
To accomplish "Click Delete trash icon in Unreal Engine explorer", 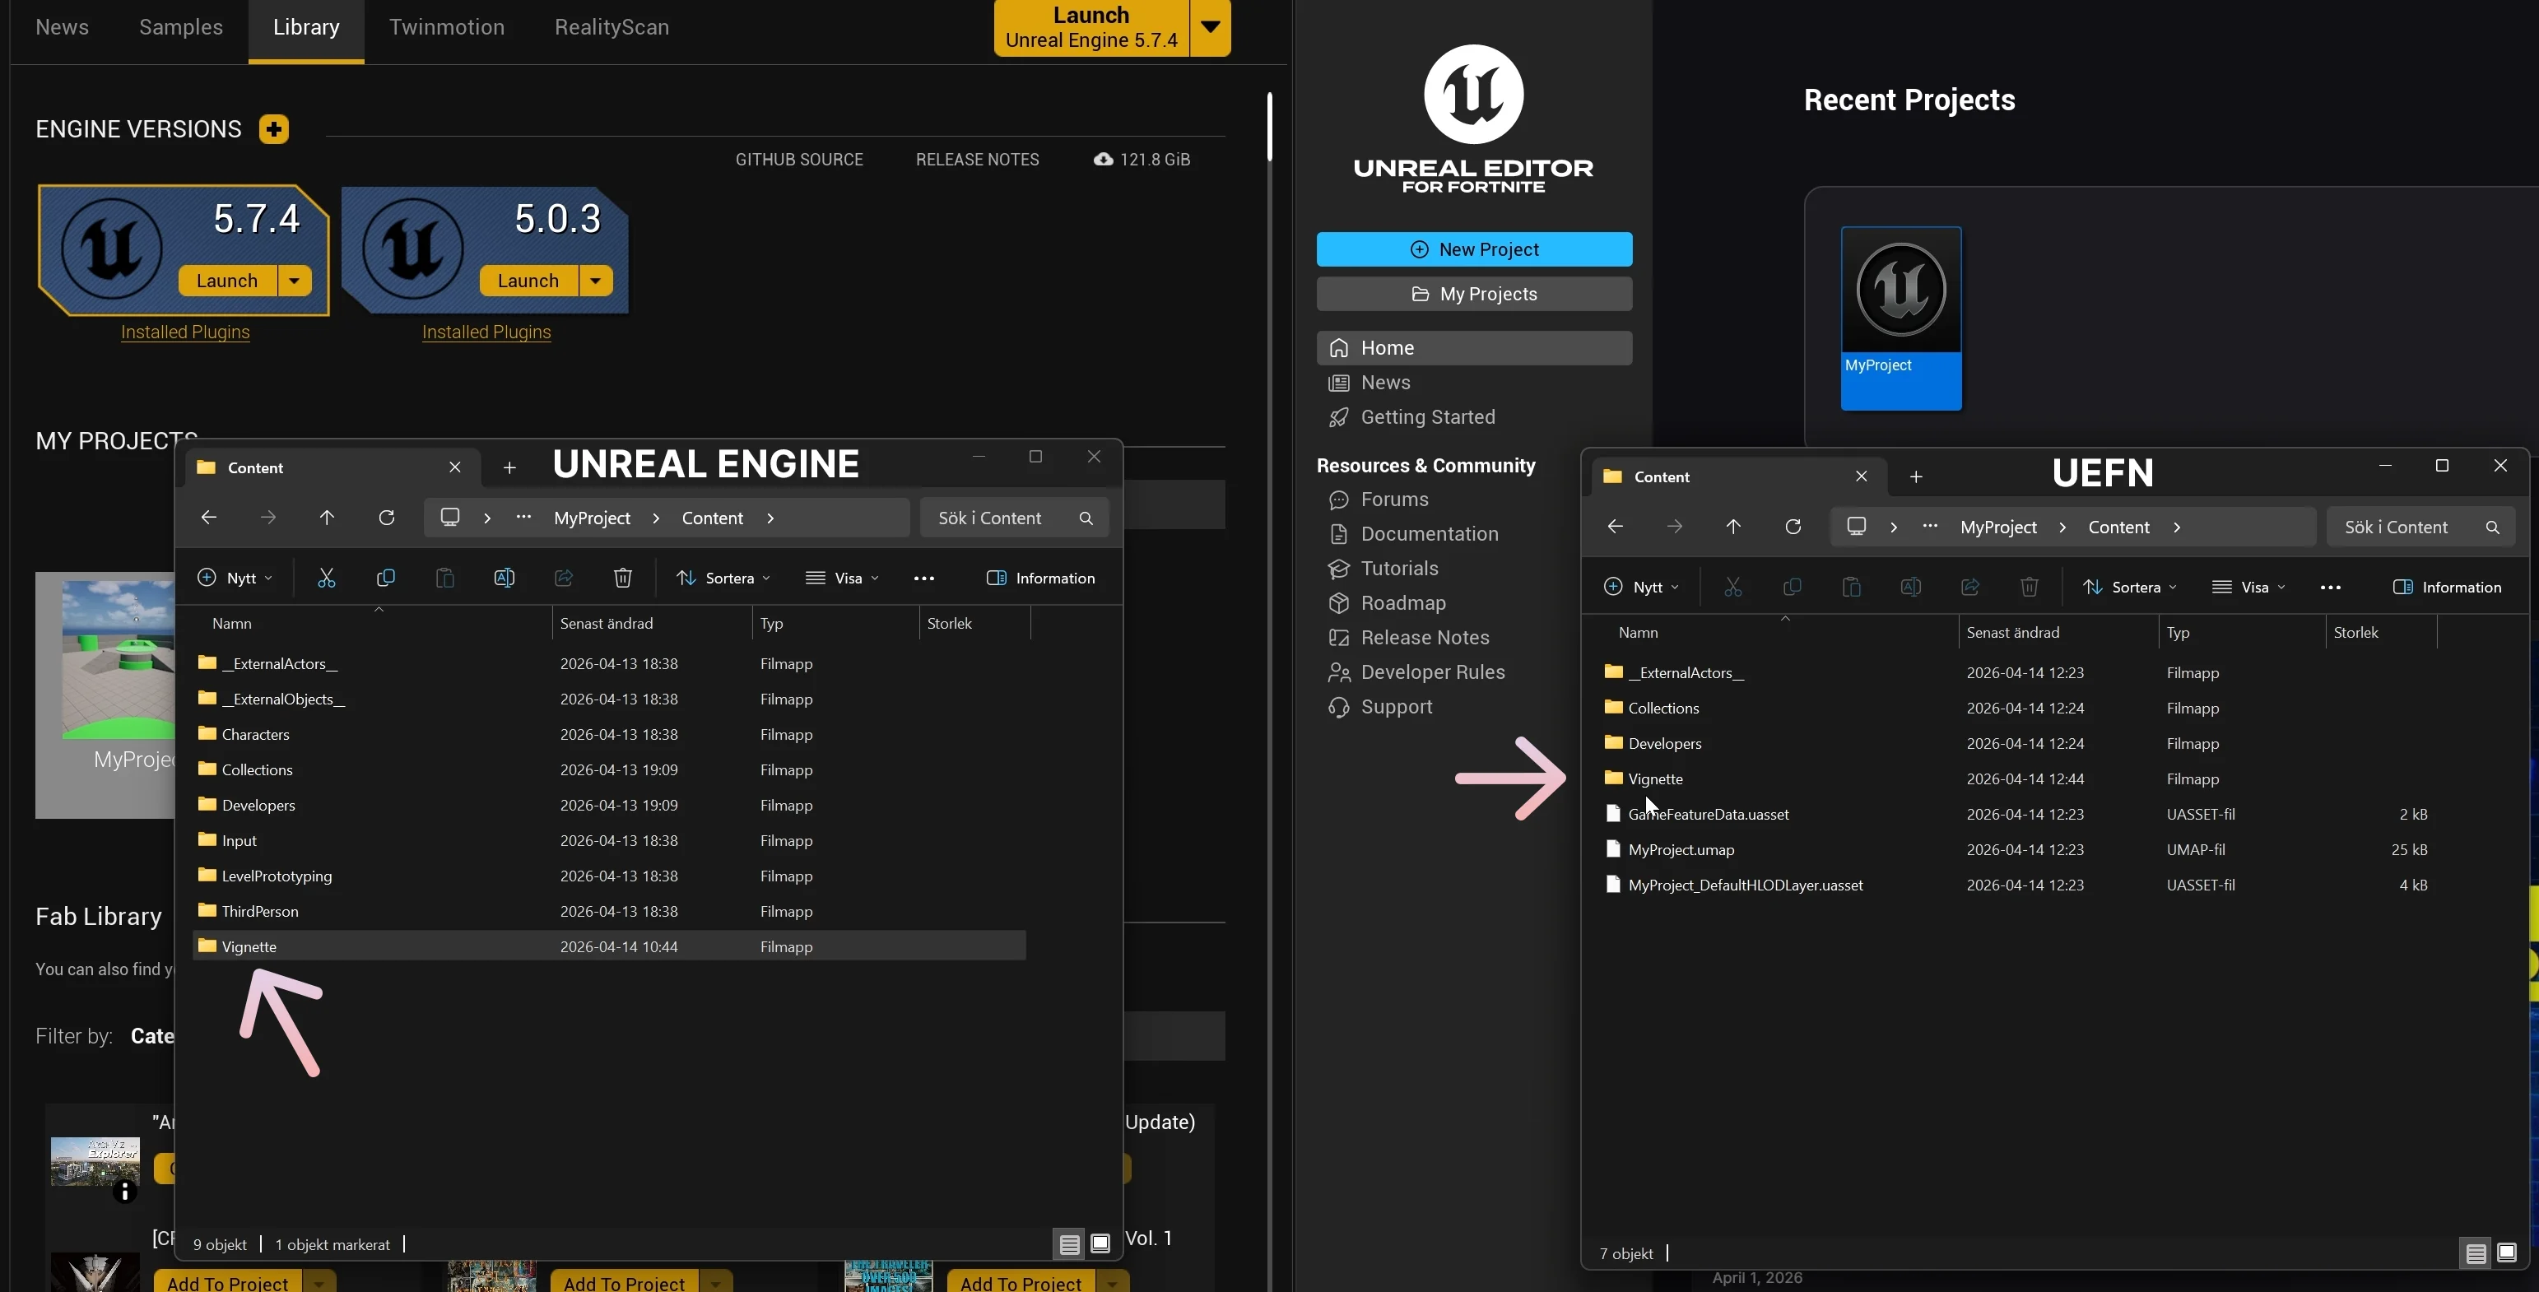I will tap(623, 579).
